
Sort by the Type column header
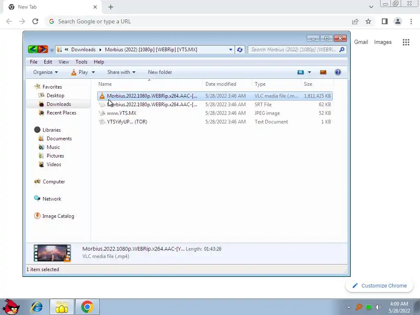(x=276, y=84)
